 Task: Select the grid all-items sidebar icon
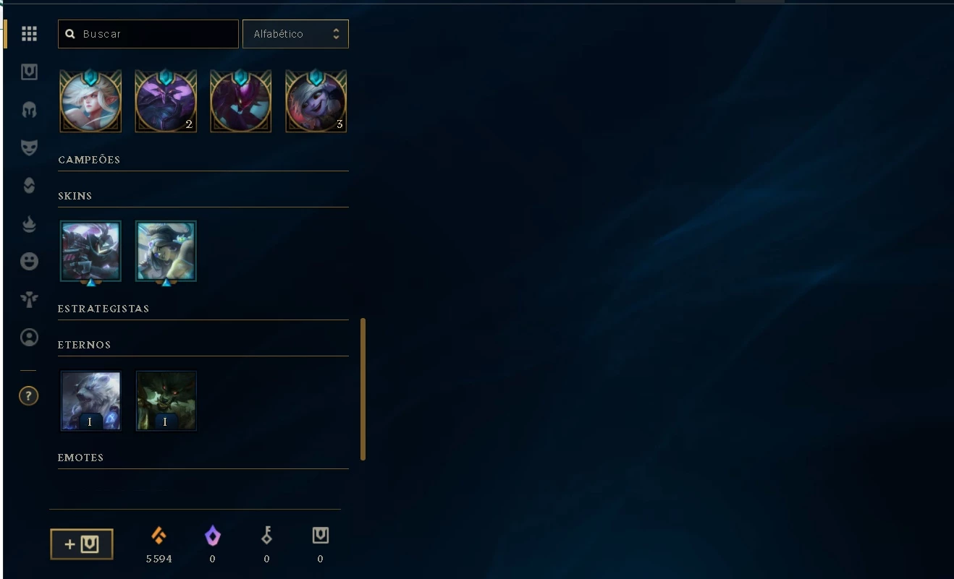pos(29,34)
